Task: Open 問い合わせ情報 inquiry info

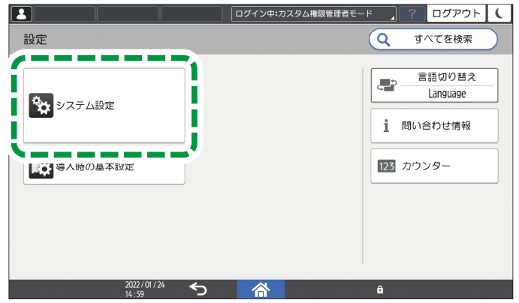Action: [434, 125]
